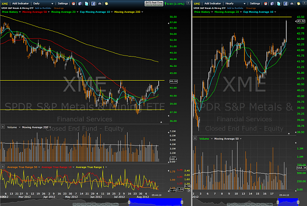Click Drawings link in Hourly chart
The height and width of the screenshot is (206, 307).
pos(251,8)
